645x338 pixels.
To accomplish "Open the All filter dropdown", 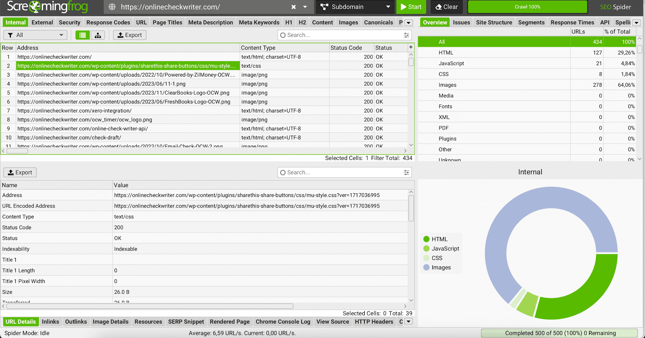I will (35, 35).
